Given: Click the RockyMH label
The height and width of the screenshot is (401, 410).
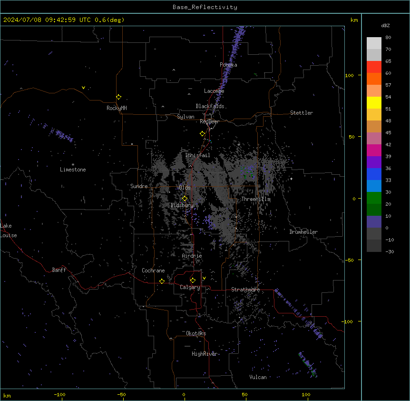Looking at the screenshot, I should (x=117, y=108).
